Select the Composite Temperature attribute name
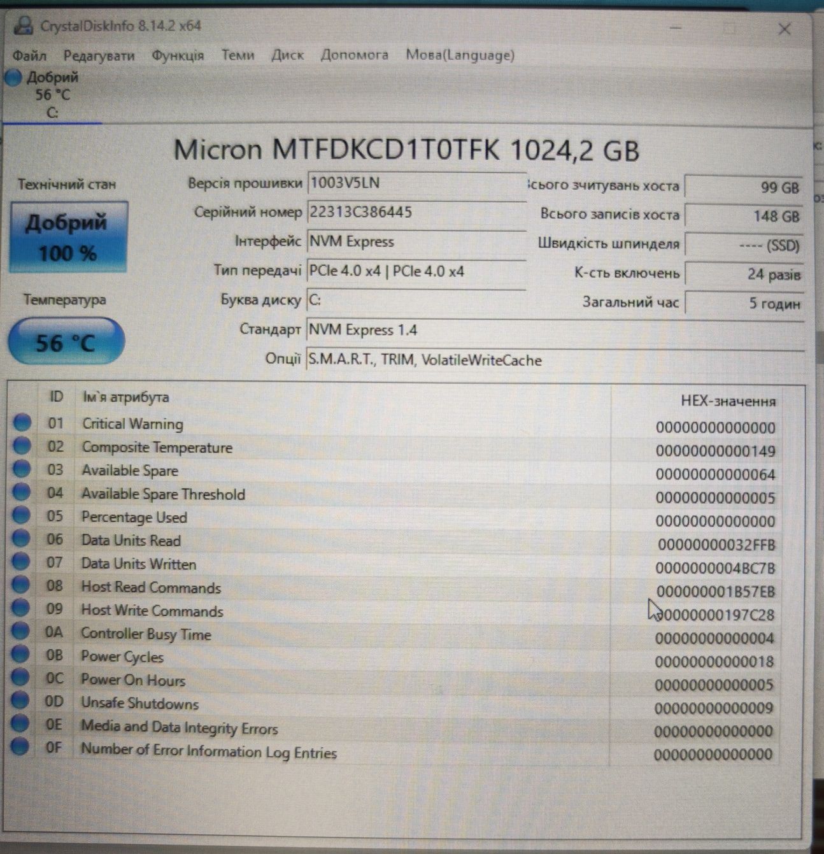Viewport: 824px width, 854px height. [x=157, y=447]
